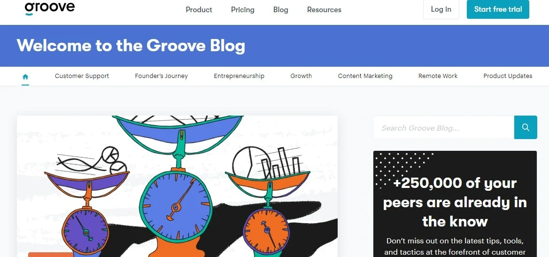
Task: Open the Product menu
Action: point(199,10)
